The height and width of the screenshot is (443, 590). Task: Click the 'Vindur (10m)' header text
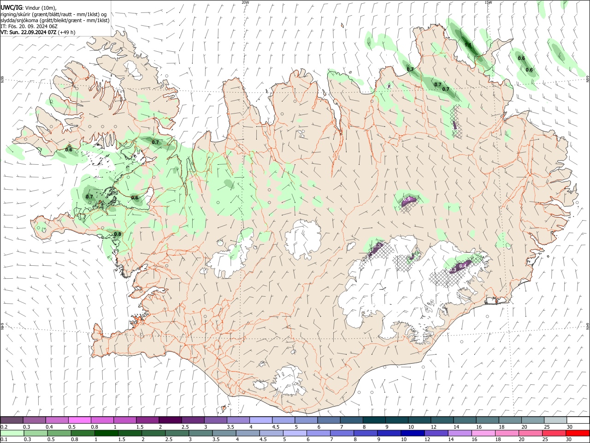coord(40,7)
